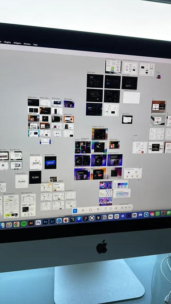This screenshot has width=171, height=304.
Task: Open Safari from the dock
Action: 59,221
